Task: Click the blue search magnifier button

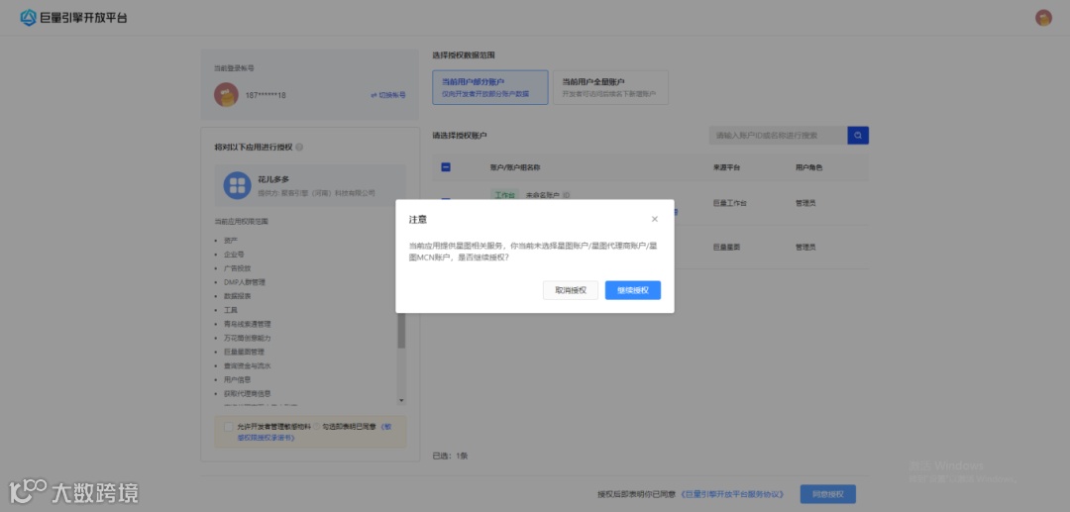Action: point(858,135)
